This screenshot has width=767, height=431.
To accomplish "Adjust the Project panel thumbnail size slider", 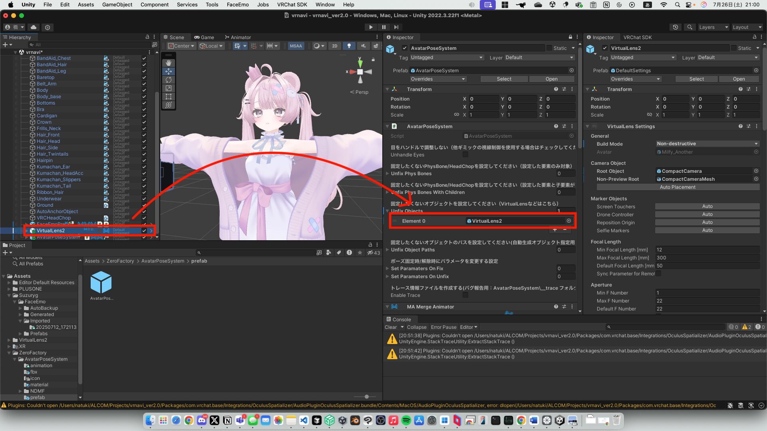I will [366, 396].
